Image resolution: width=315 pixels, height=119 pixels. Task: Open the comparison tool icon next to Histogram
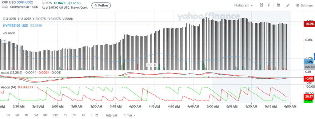(x=261, y=5)
